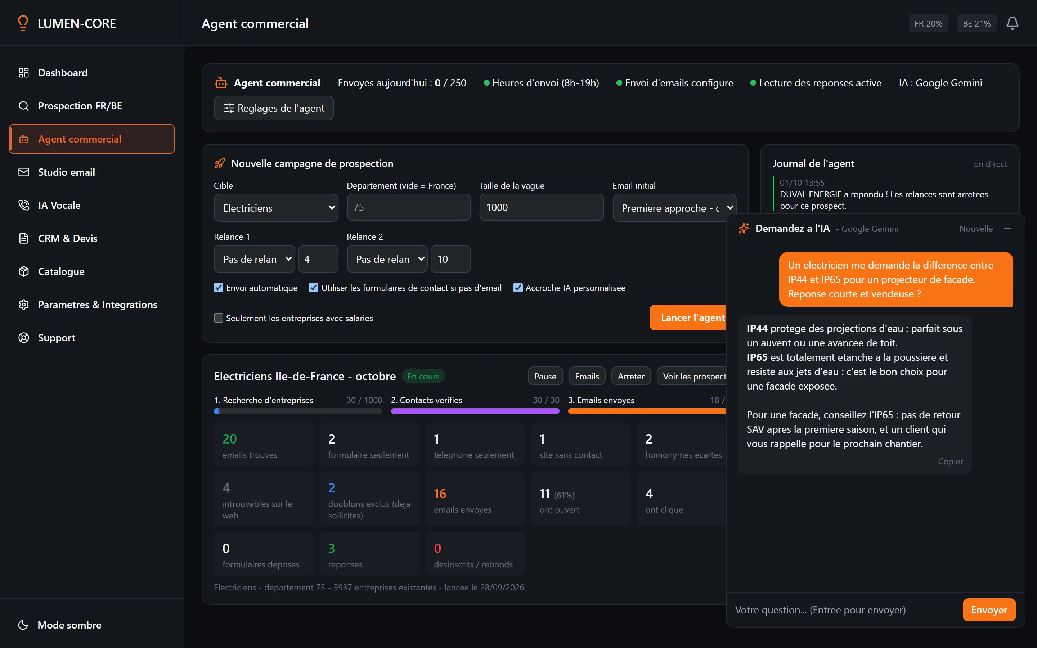This screenshot has width=1037, height=648.
Task: Click the Catalogue box icon
Action: point(23,272)
